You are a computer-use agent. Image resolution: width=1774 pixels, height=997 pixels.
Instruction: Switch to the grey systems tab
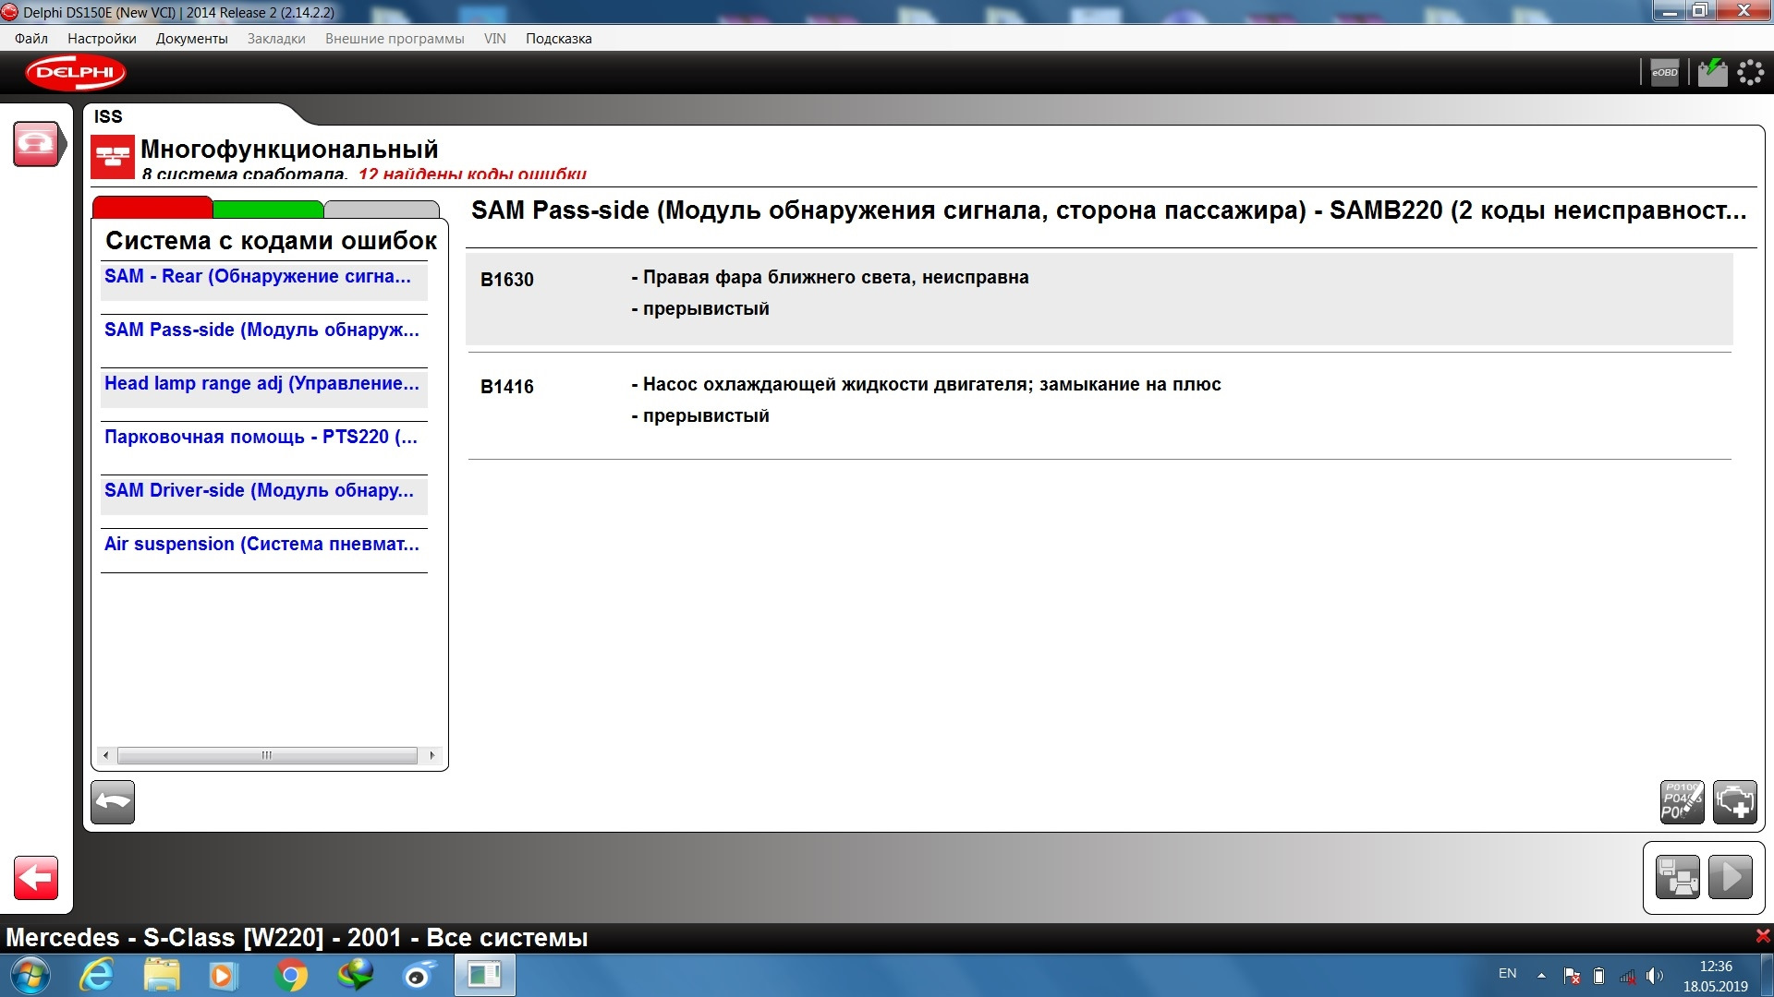381,210
